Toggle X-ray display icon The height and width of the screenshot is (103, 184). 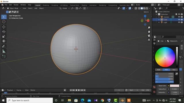(x=136, y=8)
